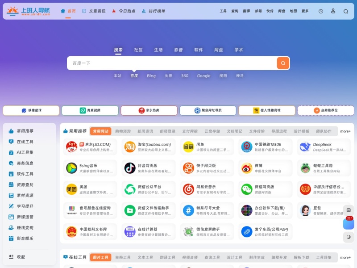
Task: Open the 美团 icon
Action: [x=71, y=189]
